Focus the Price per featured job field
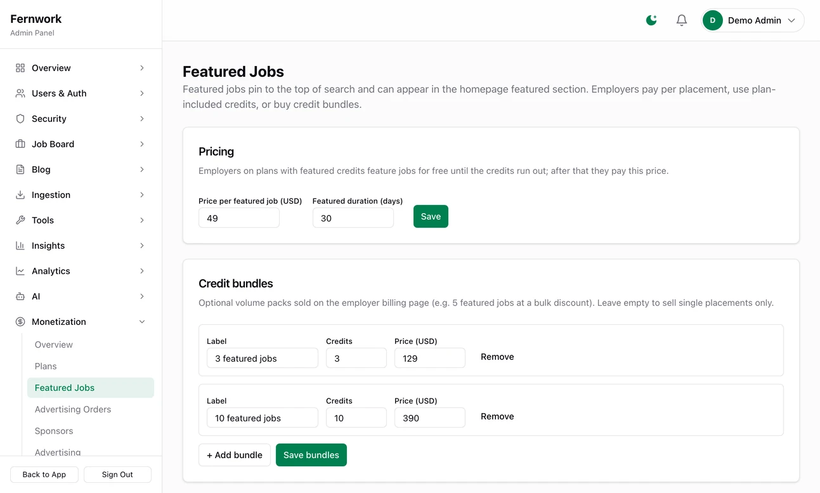The height and width of the screenshot is (493, 820). pyautogui.click(x=239, y=218)
